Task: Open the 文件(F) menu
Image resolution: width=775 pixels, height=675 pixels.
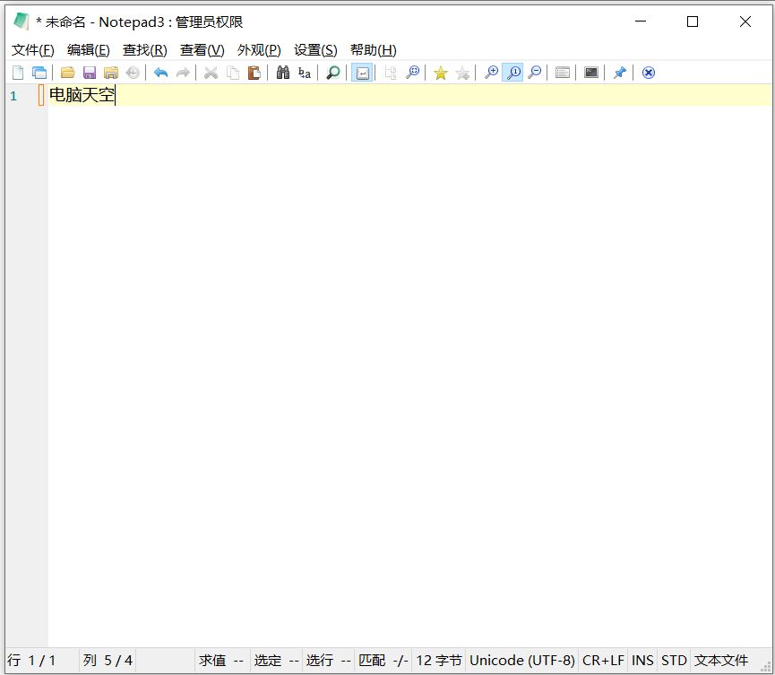Action: (x=32, y=50)
